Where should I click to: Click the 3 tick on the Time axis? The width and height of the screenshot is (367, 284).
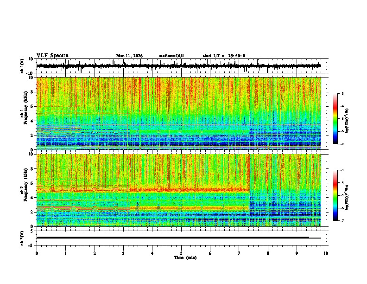[123, 253]
